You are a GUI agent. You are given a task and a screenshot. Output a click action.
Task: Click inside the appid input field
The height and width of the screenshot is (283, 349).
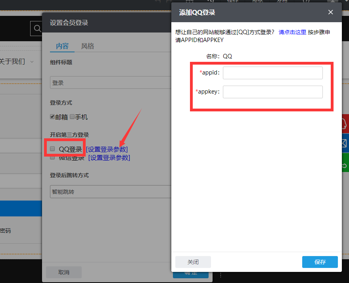272,73
